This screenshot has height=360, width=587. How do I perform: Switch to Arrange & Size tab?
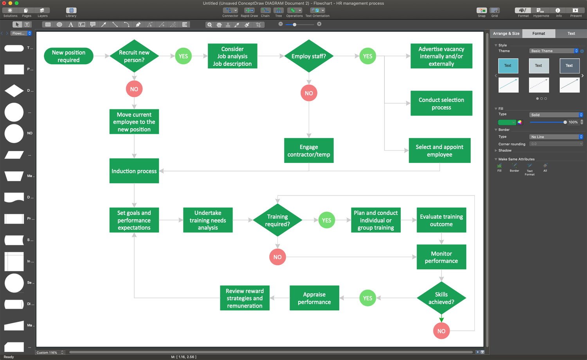click(506, 34)
